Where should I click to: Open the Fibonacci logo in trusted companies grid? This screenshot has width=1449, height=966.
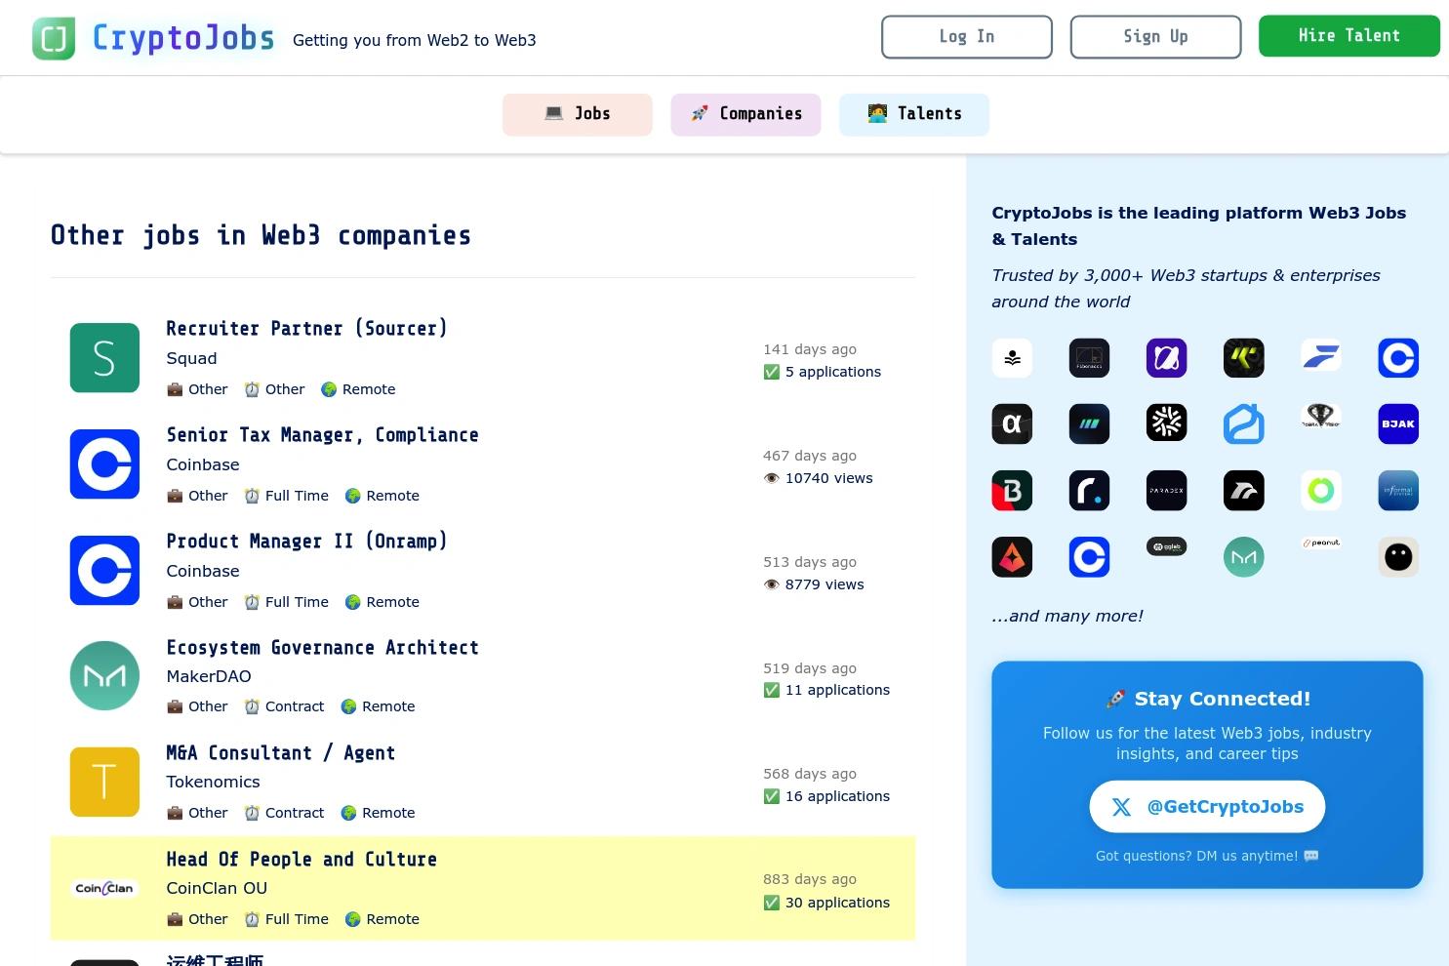[x=1089, y=358]
